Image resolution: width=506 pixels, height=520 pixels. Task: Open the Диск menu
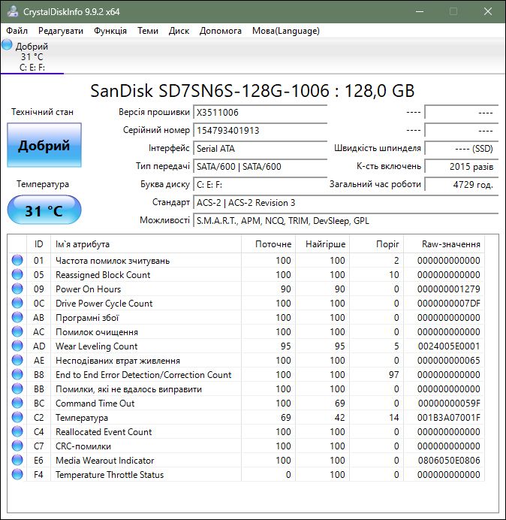pos(179,31)
